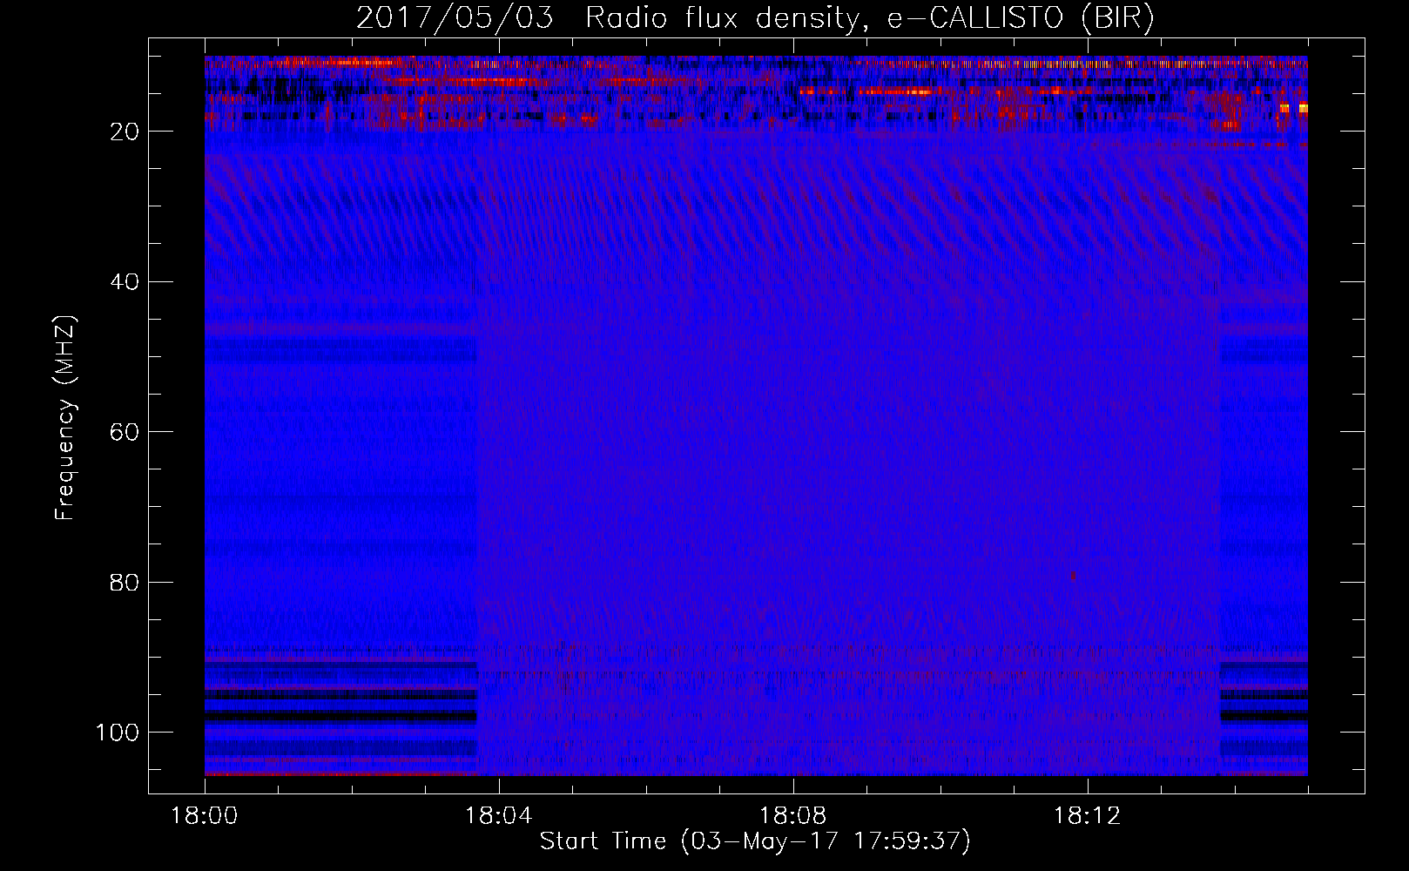Screen dimensions: 1409x871
Task: Click the '18:00' time tick label
Action: pos(205,816)
